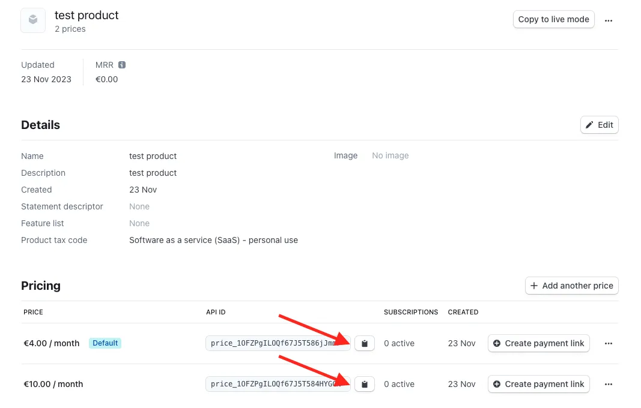Open more options for €10.00 price row

(x=609, y=384)
